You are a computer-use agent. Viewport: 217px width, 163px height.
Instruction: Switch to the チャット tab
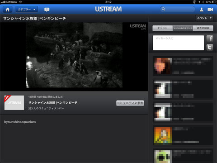coord(162,28)
